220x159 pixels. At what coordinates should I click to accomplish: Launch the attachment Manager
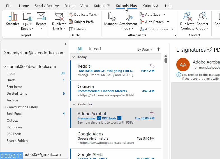pos(111,19)
